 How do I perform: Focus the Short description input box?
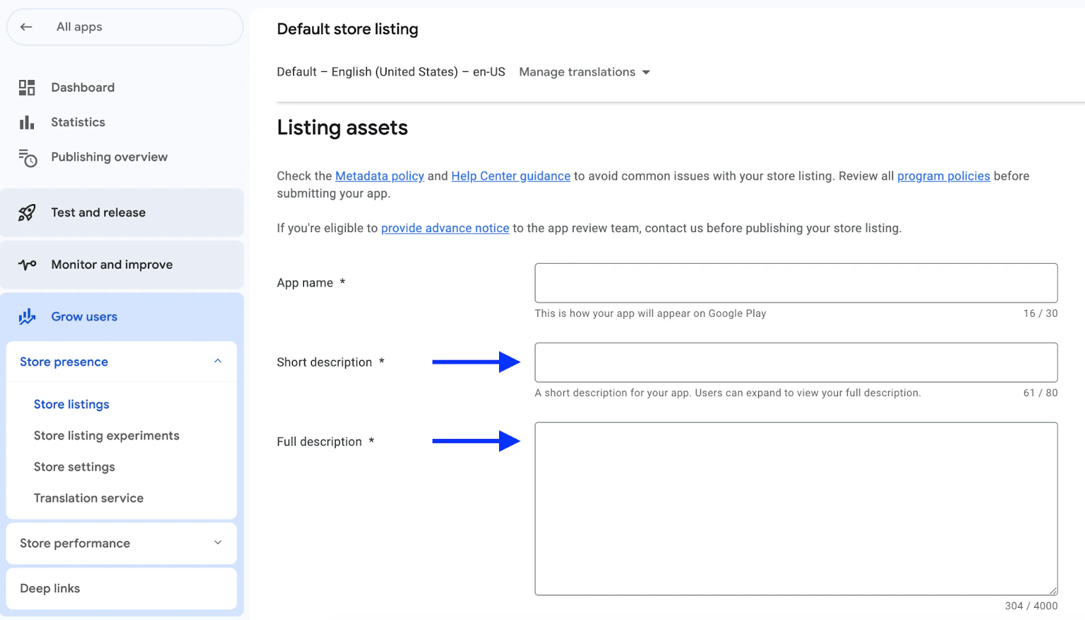tap(795, 362)
